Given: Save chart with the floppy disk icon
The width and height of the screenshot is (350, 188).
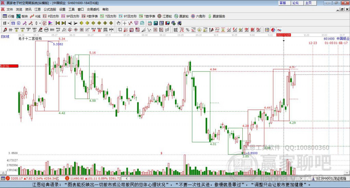Looking at the screenshot, I should tap(167, 23).
